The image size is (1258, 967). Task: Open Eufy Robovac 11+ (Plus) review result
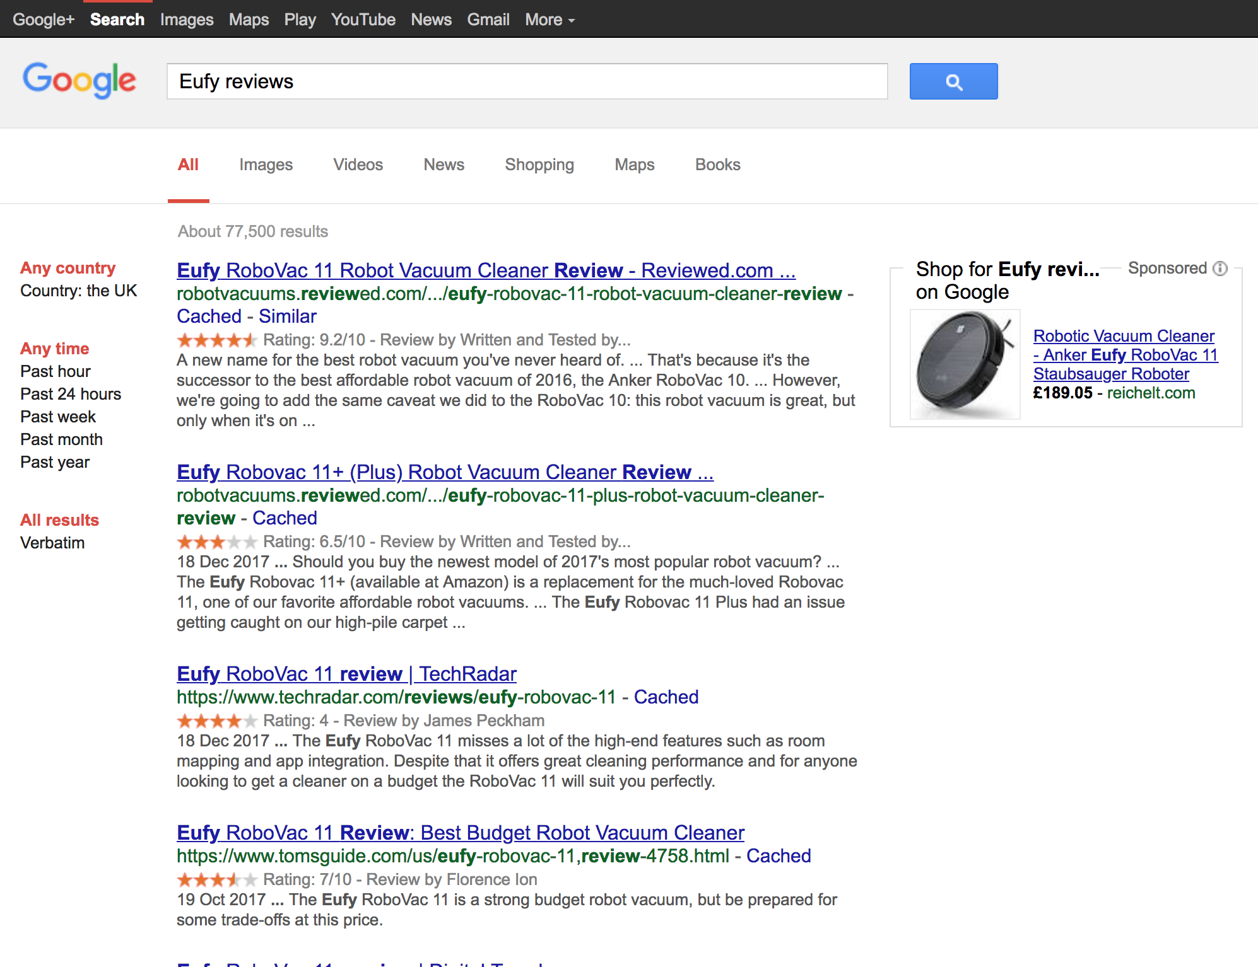pos(445,472)
